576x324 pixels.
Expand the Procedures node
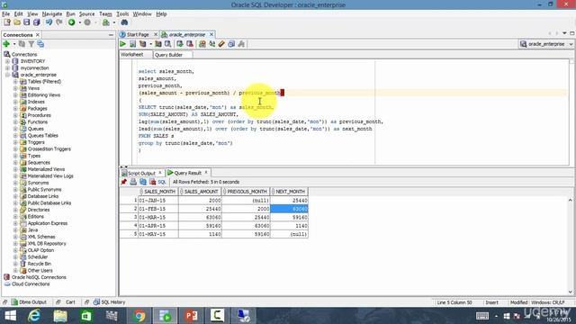point(15,115)
